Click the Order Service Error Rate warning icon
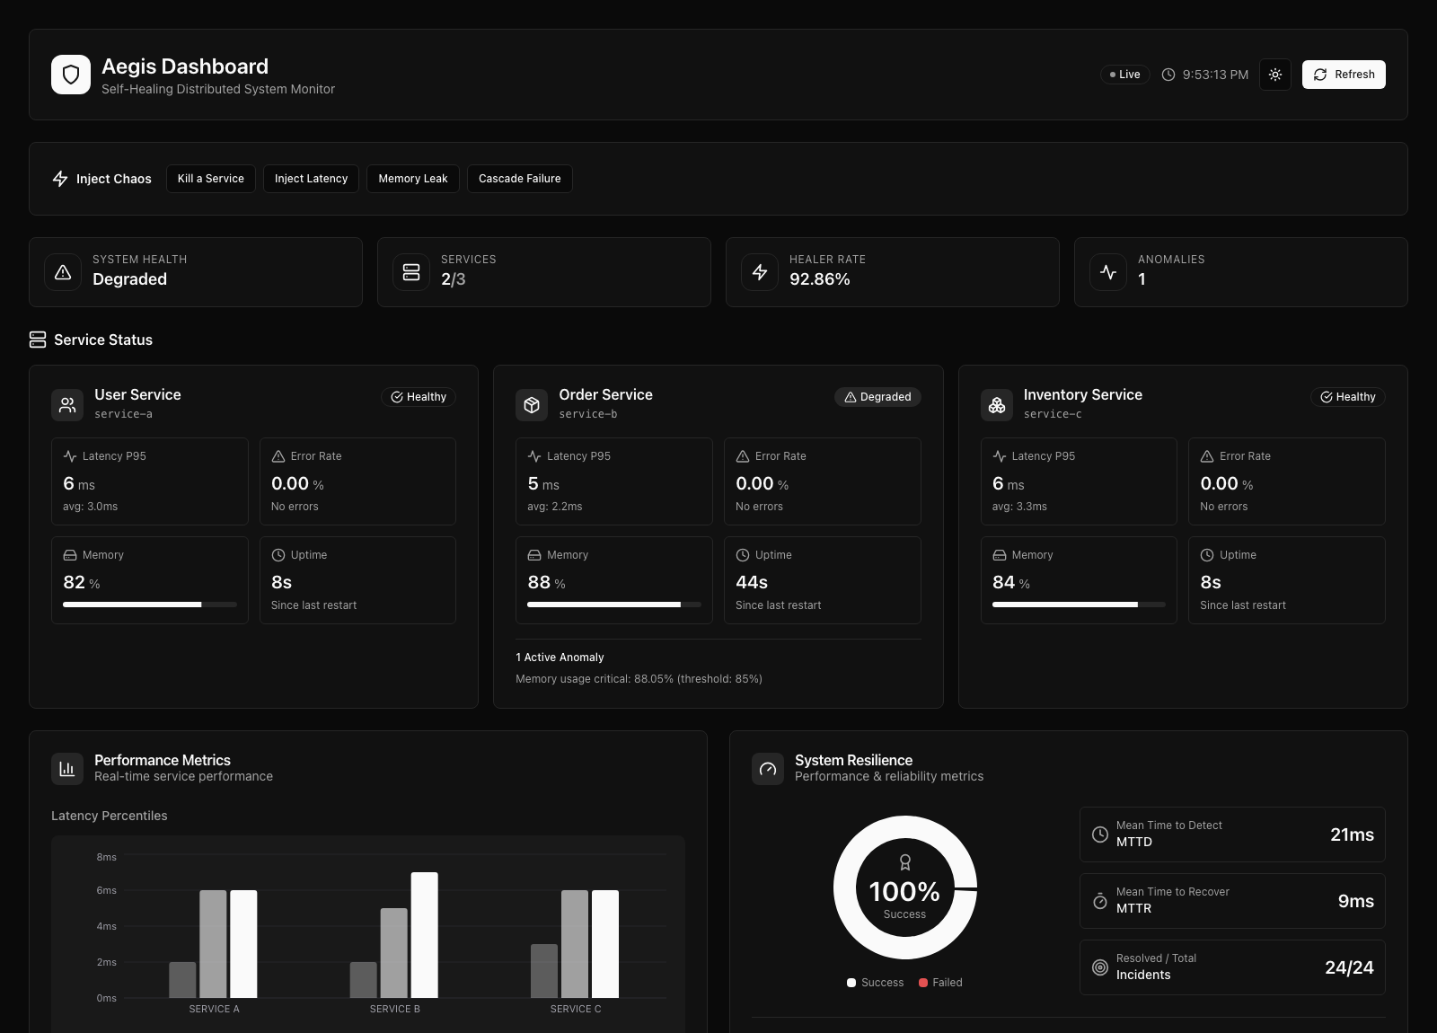 pos(743,456)
